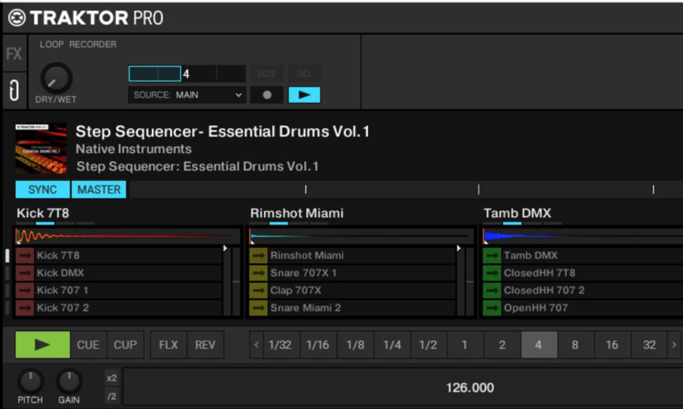
Task: Click the Loop Recorder play button
Action: coord(304,95)
